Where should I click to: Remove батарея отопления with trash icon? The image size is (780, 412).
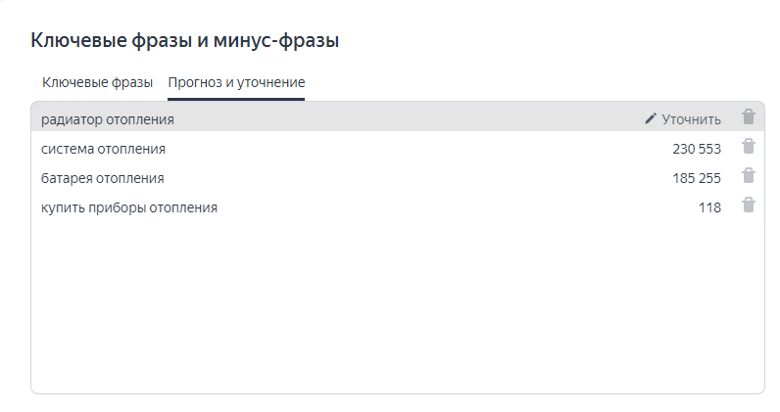pos(749,176)
